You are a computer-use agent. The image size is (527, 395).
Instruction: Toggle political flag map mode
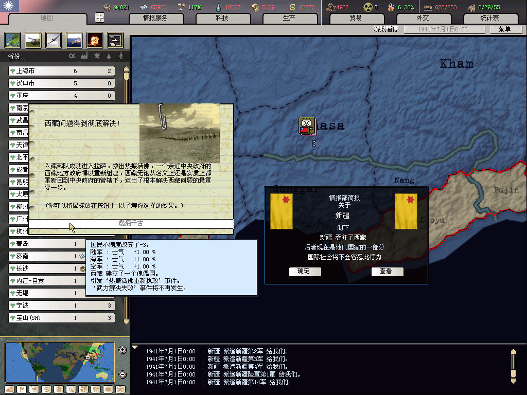[x=22, y=389]
